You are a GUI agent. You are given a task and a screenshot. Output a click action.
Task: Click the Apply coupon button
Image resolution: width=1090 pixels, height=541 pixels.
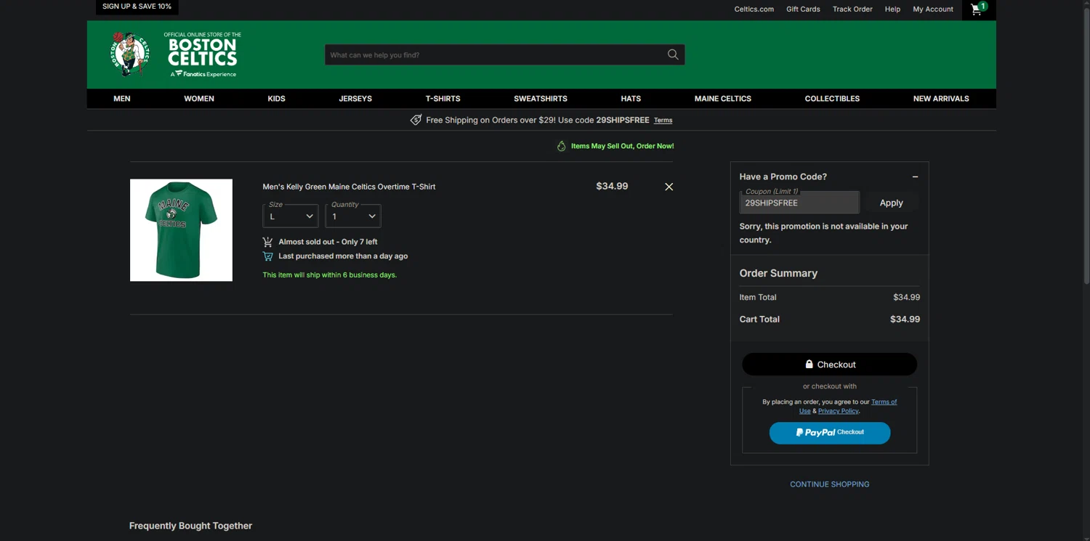pos(892,203)
